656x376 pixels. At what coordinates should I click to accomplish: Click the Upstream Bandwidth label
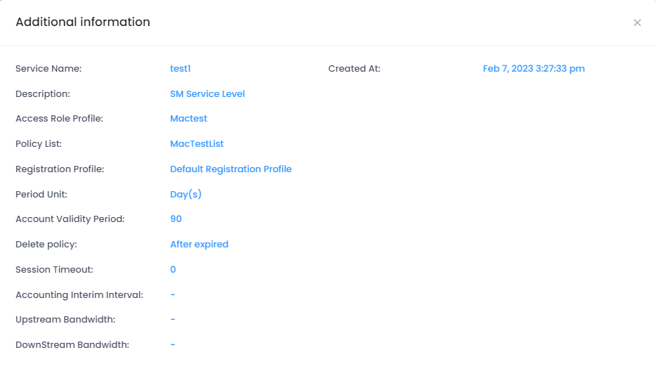point(65,320)
